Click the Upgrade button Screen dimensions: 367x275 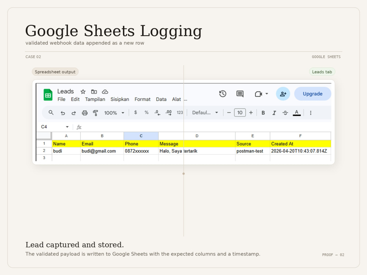click(313, 94)
